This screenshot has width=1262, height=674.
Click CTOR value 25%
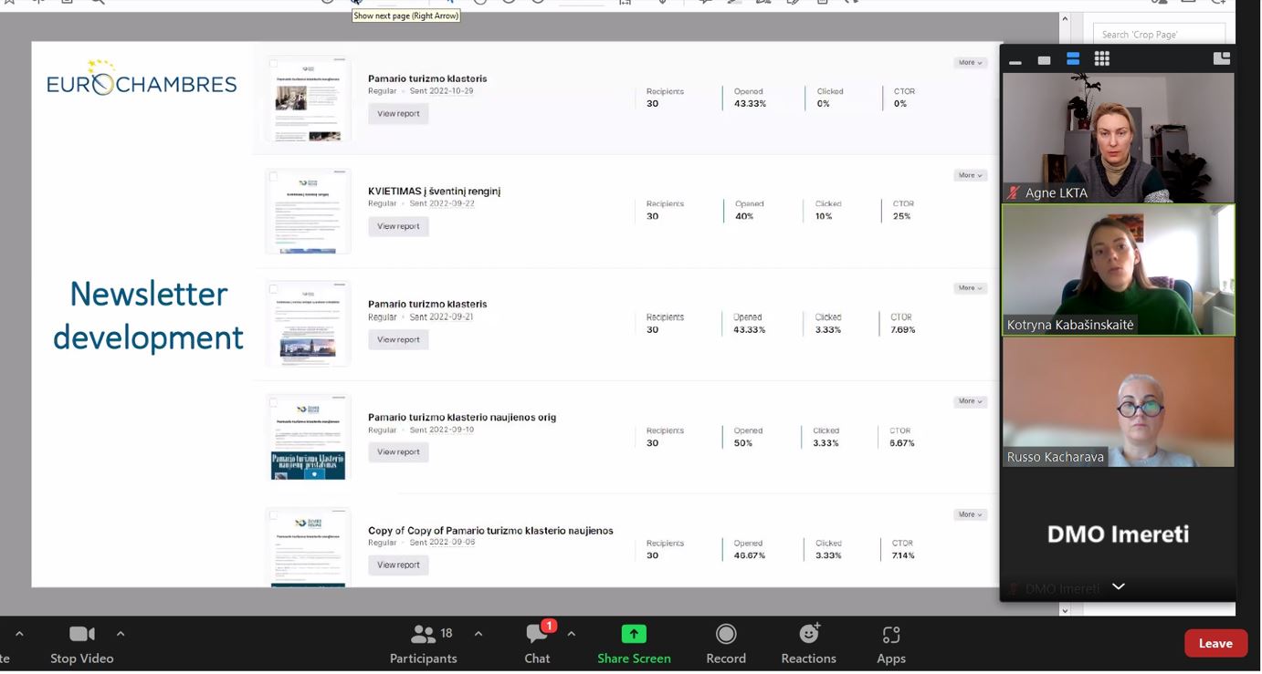(901, 216)
